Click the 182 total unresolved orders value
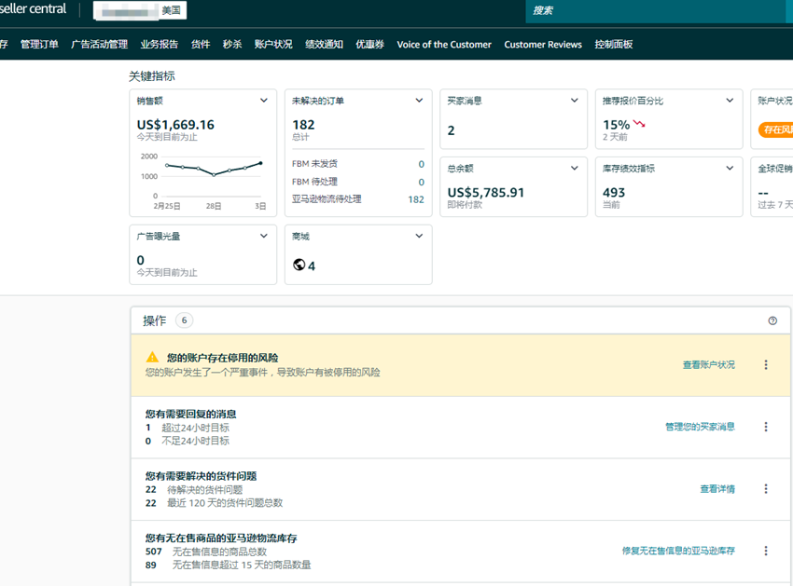 pyautogui.click(x=303, y=125)
